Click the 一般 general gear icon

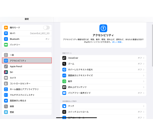pos(6,55)
